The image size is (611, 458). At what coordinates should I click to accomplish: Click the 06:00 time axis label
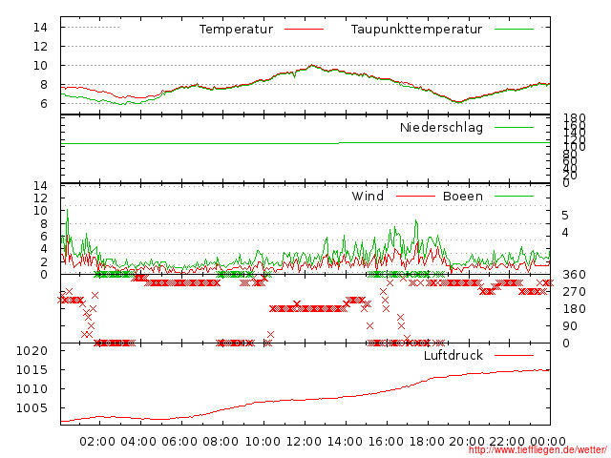[179, 442]
